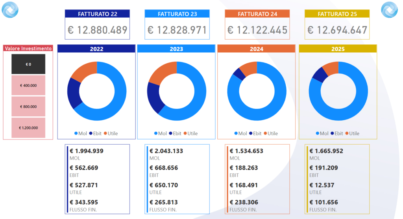
Task: Click the Valore Investimento slicer header
Action: [x=28, y=48]
